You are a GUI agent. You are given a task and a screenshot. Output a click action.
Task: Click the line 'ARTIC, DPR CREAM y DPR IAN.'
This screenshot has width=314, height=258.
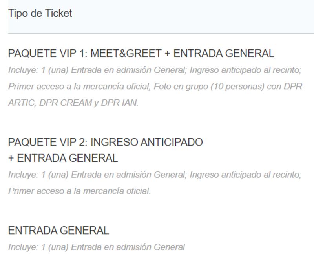click(73, 103)
